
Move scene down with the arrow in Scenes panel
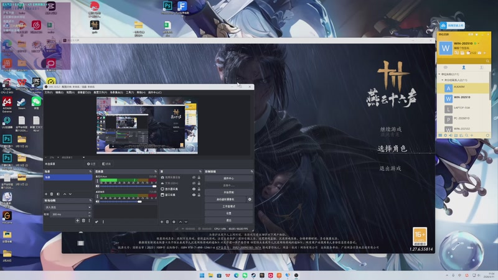click(70, 194)
